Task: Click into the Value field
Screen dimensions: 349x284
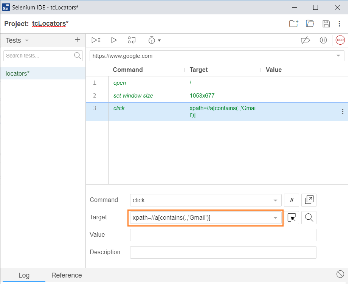Action: pos(223,235)
